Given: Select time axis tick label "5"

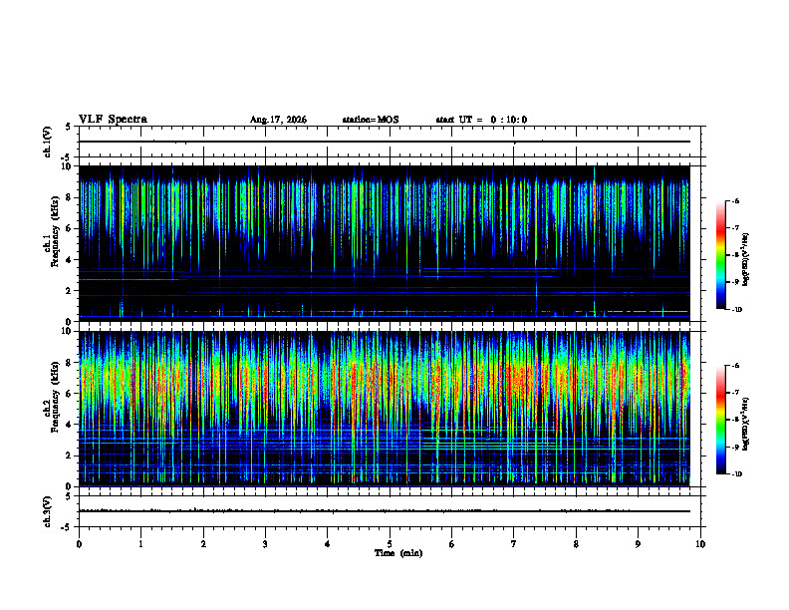Looking at the screenshot, I should pos(390,544).
